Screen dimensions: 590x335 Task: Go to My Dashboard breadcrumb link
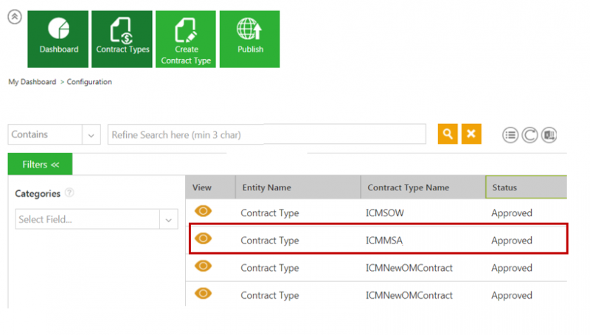pyautogui.click(x=32, y=82)
